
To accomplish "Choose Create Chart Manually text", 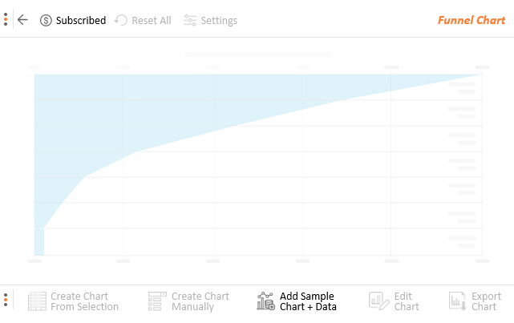I will tap(200, 301).
